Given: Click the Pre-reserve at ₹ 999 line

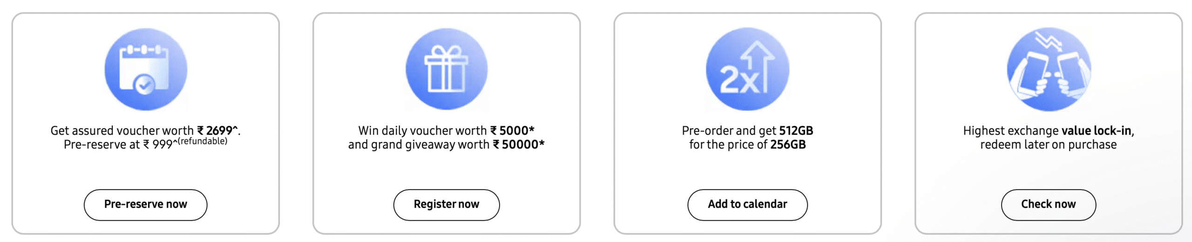Looking at the screenshot, I should pyautogui.click(x=118, y=145).
